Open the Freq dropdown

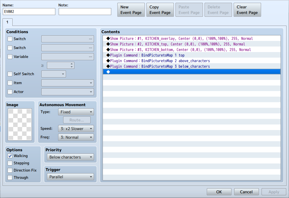coord(76,137)
